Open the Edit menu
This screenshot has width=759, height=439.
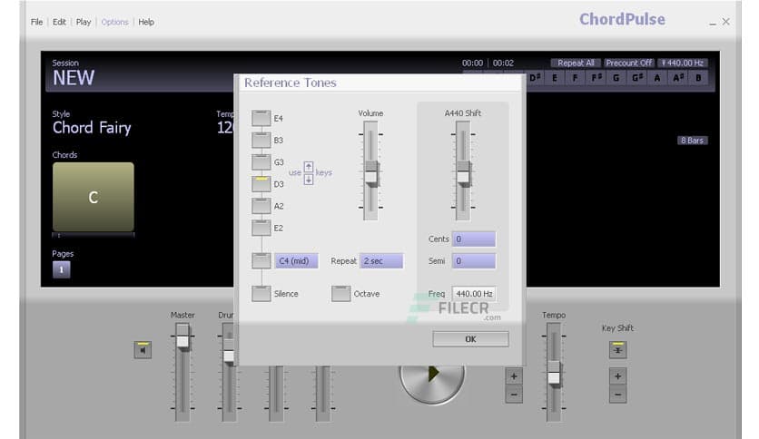59,22
